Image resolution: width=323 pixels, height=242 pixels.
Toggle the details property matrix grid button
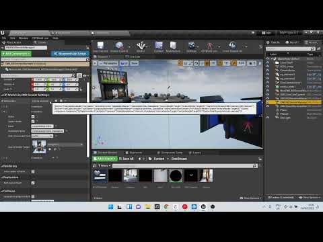(79, 75)
